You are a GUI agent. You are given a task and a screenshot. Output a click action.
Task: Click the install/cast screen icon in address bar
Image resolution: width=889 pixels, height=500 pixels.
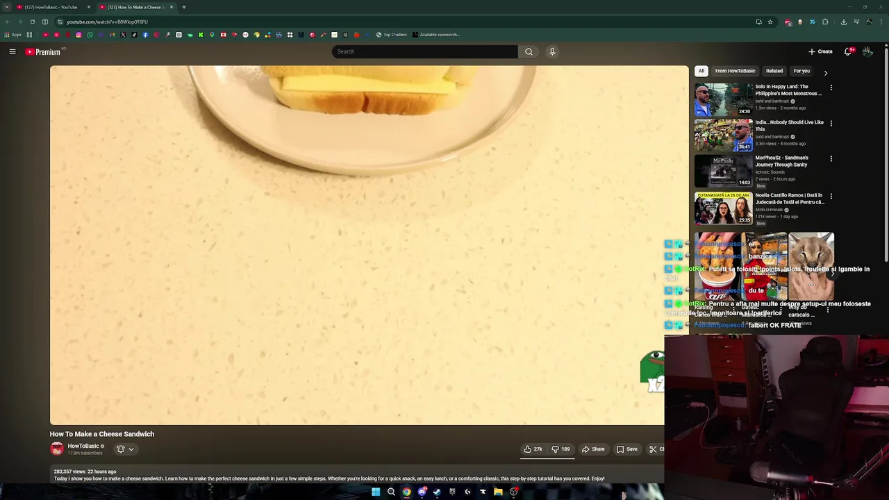(x=758, y=22)
